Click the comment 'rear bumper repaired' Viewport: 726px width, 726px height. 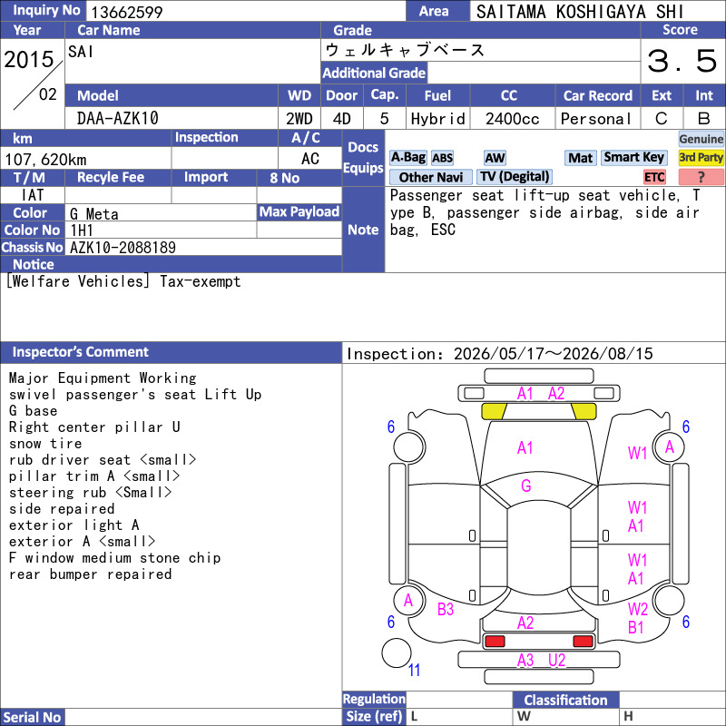click(x=90, y=574)
